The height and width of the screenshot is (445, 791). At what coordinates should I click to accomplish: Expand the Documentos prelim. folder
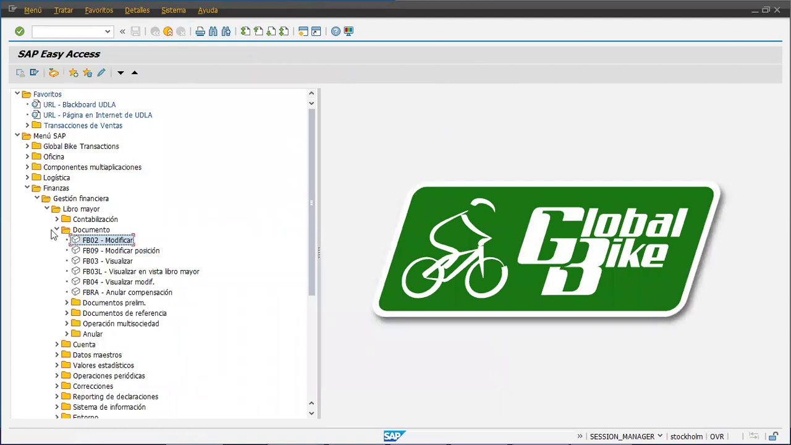pyautogui.click(x=67, y=303)
